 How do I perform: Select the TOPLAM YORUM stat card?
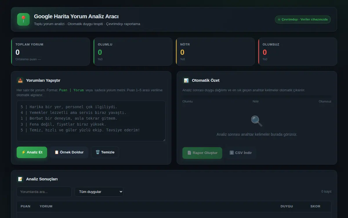50,52
